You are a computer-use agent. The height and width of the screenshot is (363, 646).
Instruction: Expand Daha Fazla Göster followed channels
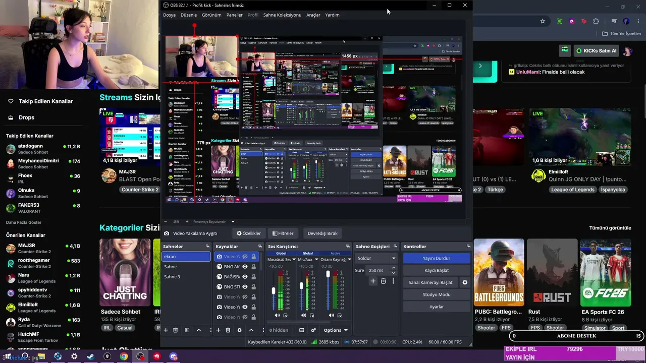coord(24,222)
